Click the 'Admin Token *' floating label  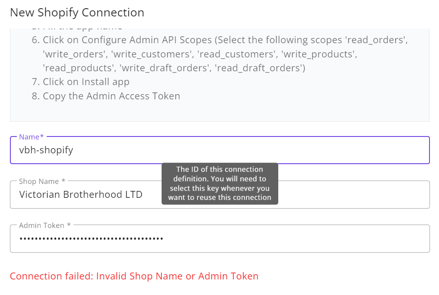pos(45,225)
